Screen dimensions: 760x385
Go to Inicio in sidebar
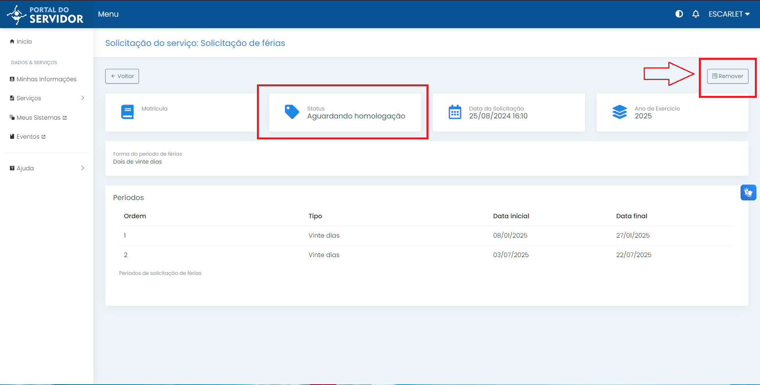click(21, 41)
